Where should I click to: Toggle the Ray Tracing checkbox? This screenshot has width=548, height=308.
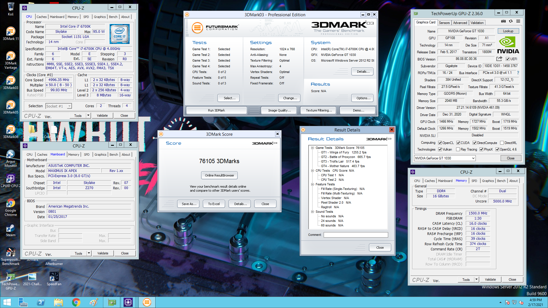[x=458, y=149]
